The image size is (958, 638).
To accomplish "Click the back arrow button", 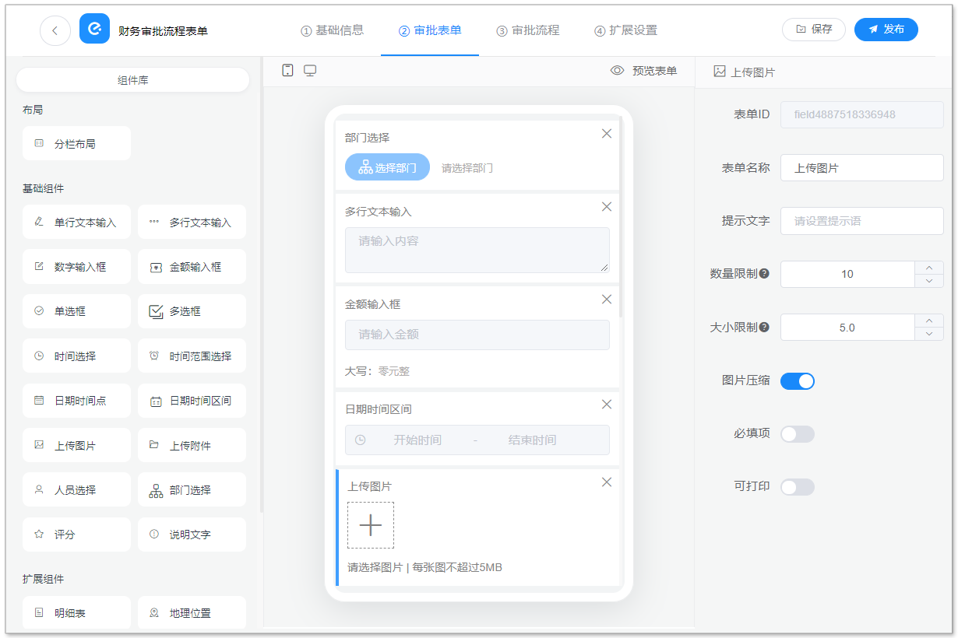I will 55,30.
